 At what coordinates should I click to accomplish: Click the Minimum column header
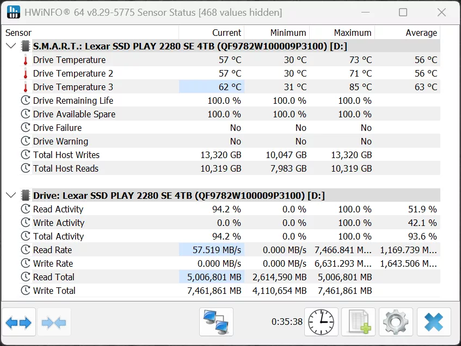click(276, 33)
